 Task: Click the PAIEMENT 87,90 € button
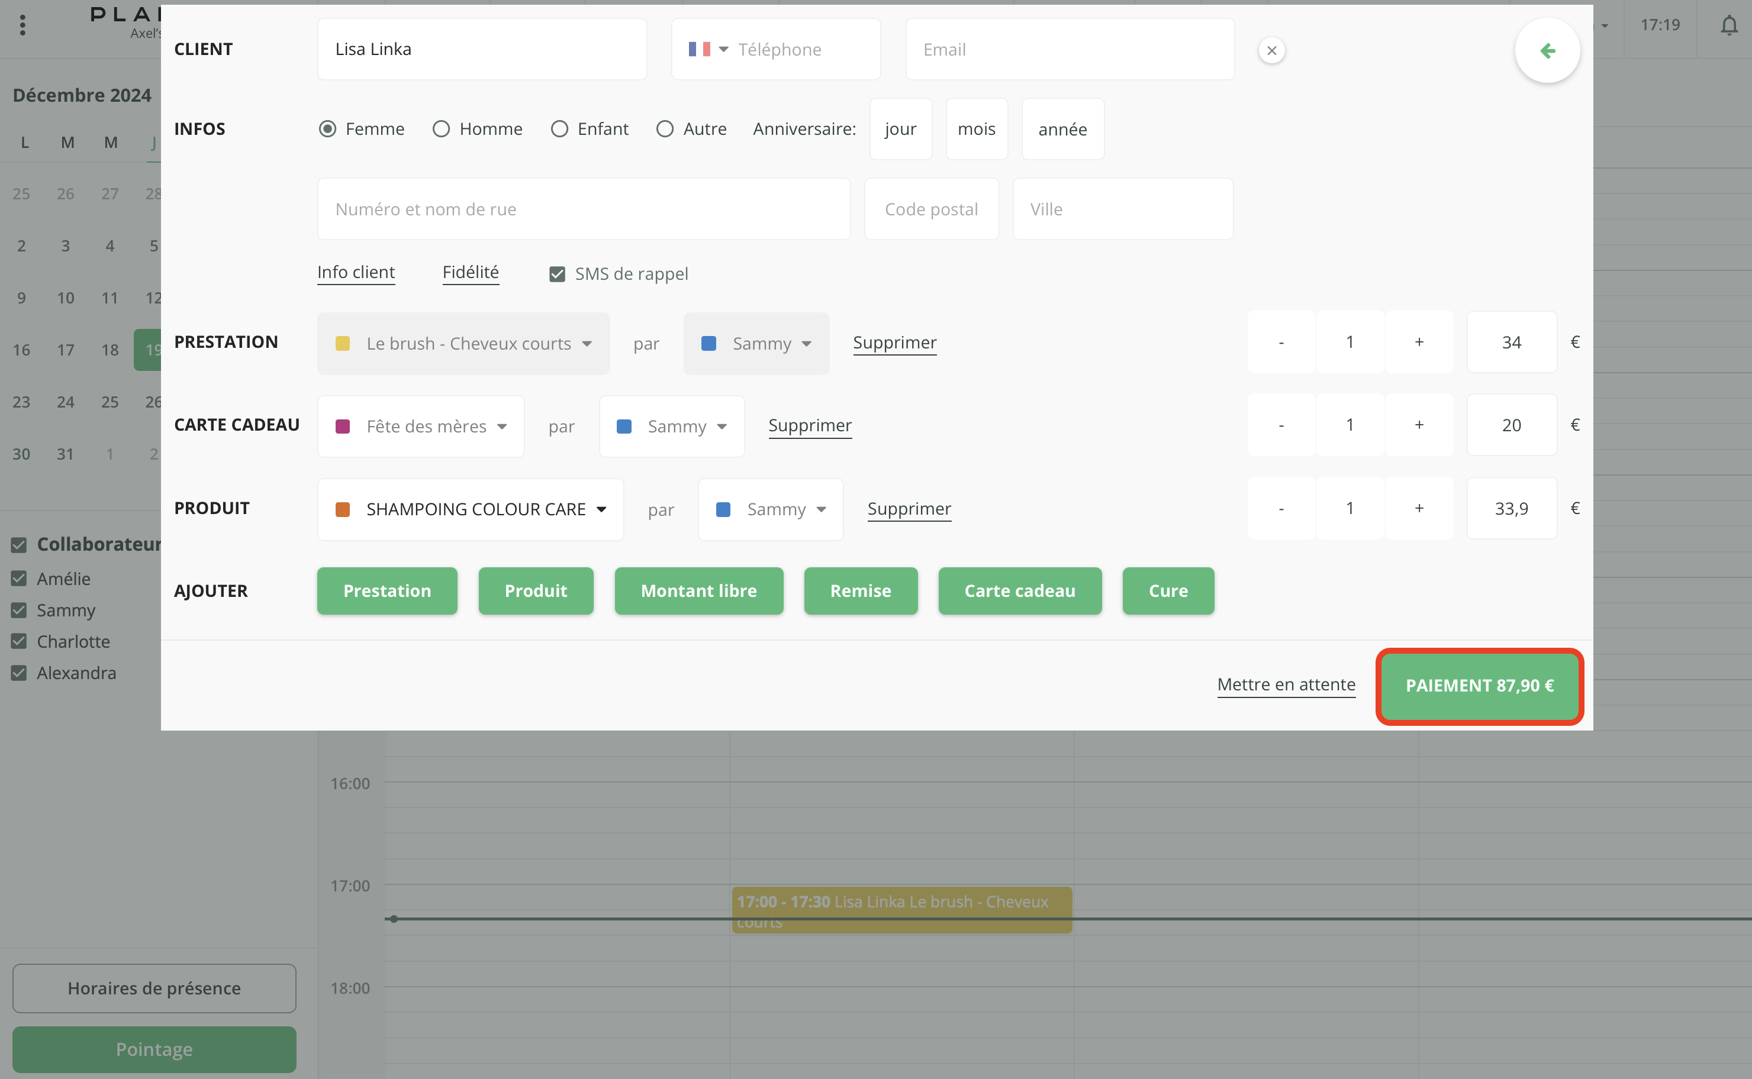coord(1479,686)
